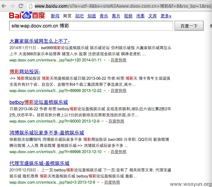Expand dropdown arrow beside aid=120 result URL
This screenshot has height=187, width=212.
104,60
